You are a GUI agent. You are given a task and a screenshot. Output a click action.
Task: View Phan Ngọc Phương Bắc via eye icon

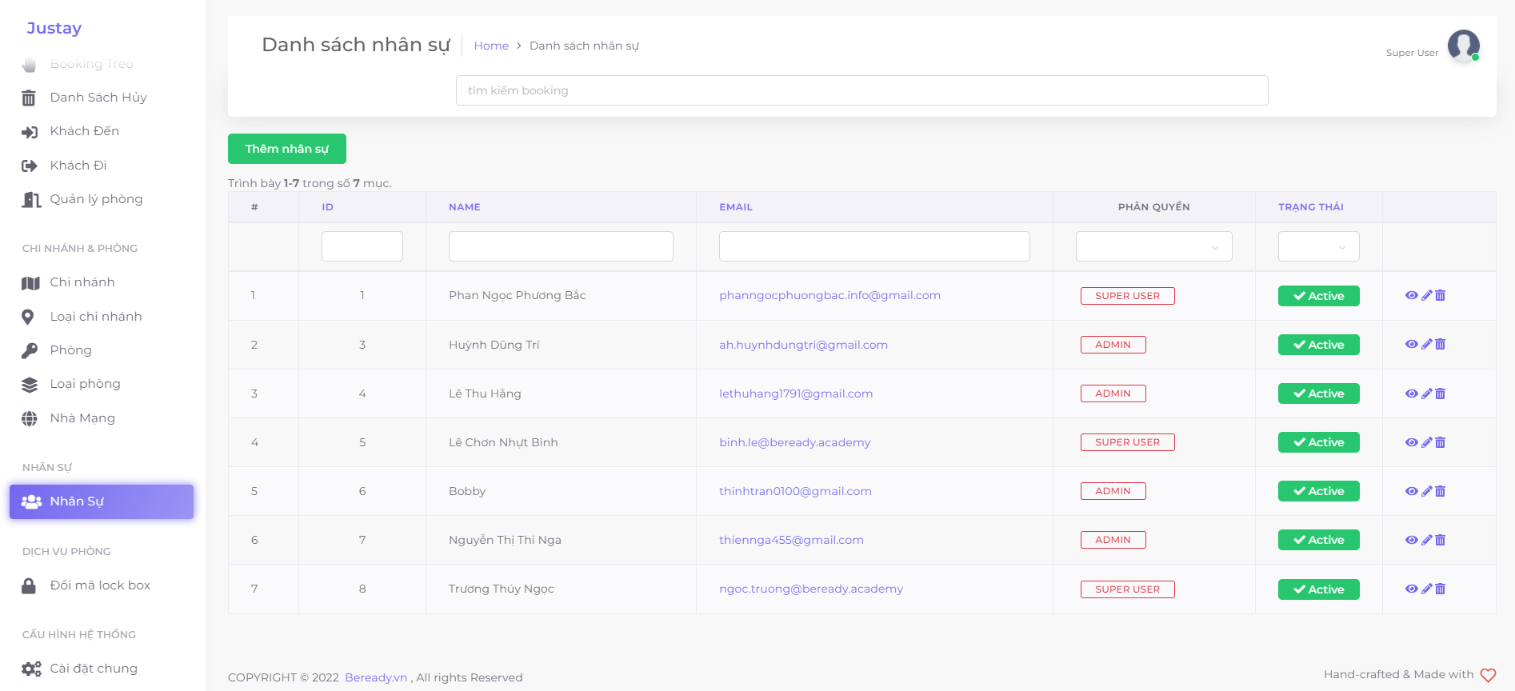1411,296
